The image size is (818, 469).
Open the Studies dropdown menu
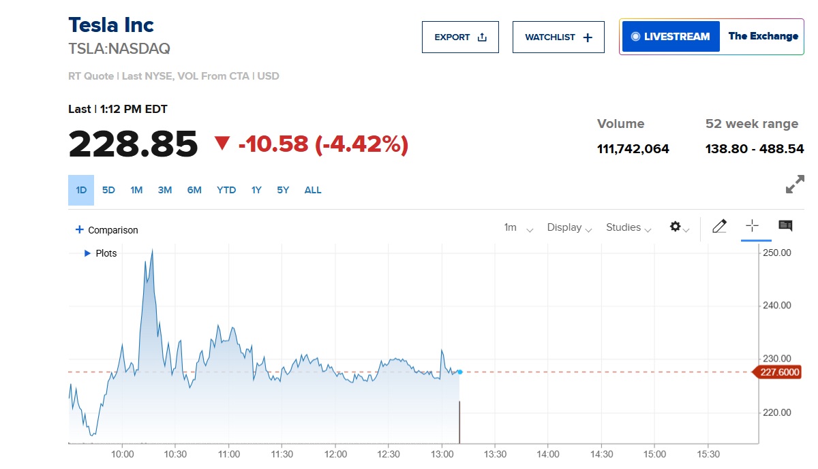628,227
